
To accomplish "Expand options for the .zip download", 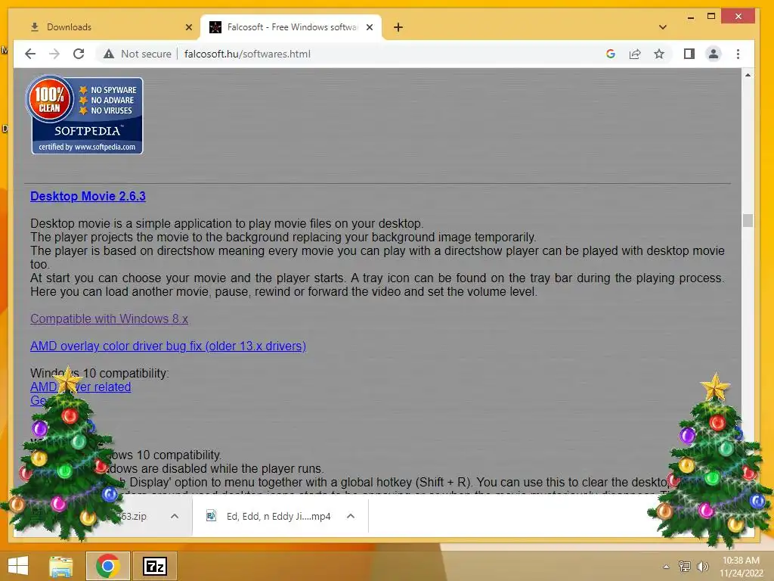I will (175, 516).
